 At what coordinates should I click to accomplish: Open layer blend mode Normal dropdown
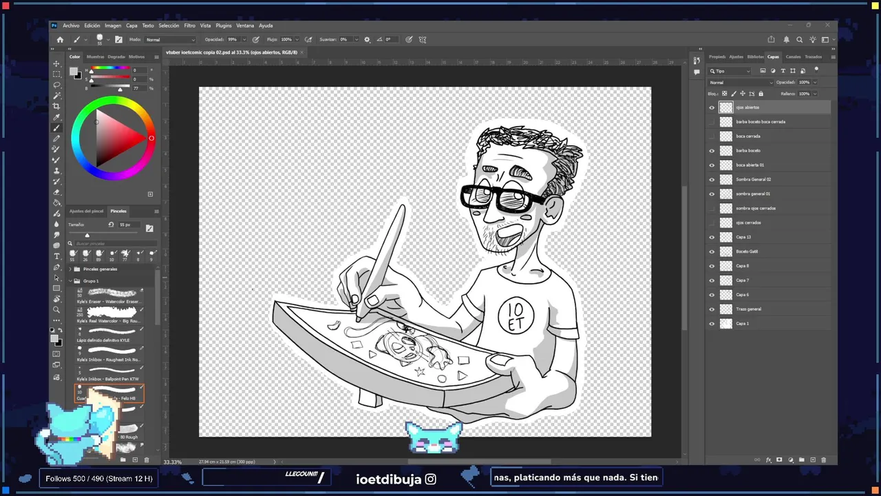[741, 83]
